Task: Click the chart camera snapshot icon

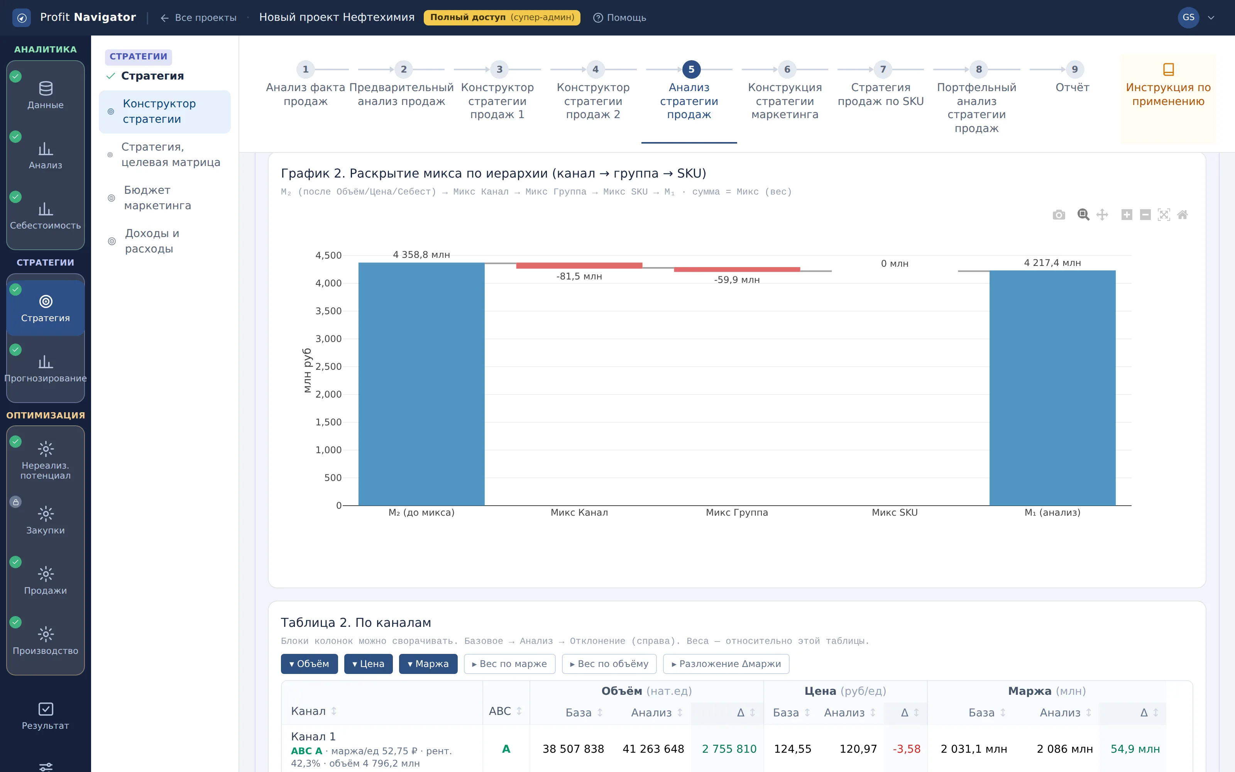Action: click(1058, 215)
